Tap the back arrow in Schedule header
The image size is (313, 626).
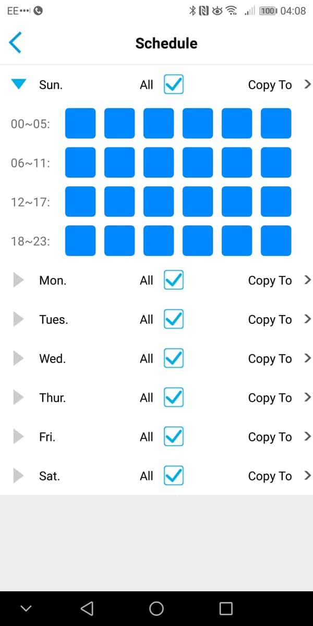(x=15, y=42)
